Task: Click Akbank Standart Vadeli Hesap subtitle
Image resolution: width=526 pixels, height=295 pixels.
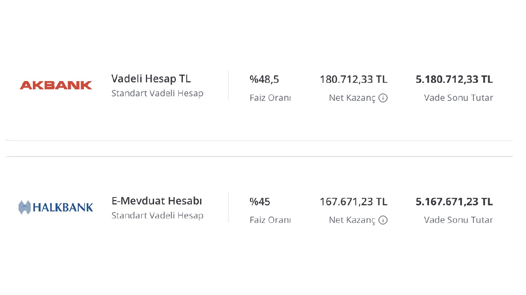Action: (x=157, y=93)
